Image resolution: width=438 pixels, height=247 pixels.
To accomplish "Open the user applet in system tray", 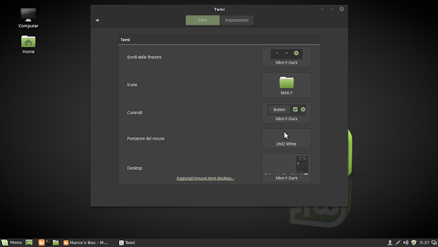I will 390,242.
